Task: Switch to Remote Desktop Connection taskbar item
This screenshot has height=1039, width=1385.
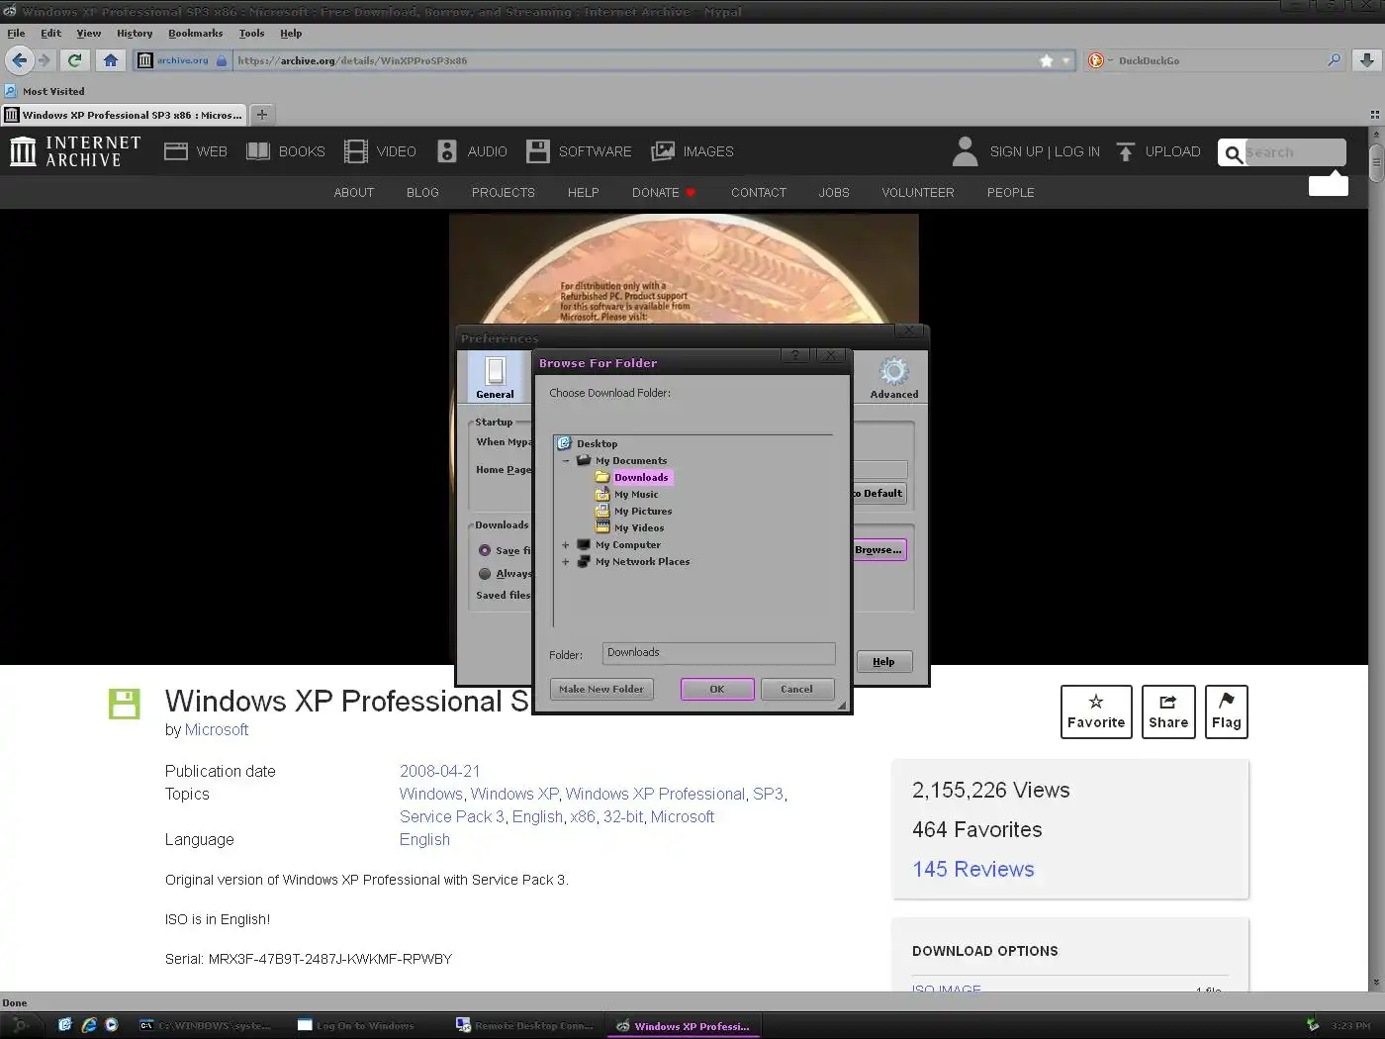Action: click(525, 1025)
